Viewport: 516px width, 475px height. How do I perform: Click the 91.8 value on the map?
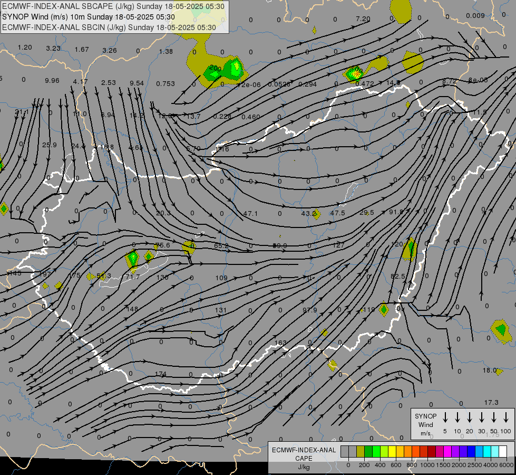click(x=396, y=212)
